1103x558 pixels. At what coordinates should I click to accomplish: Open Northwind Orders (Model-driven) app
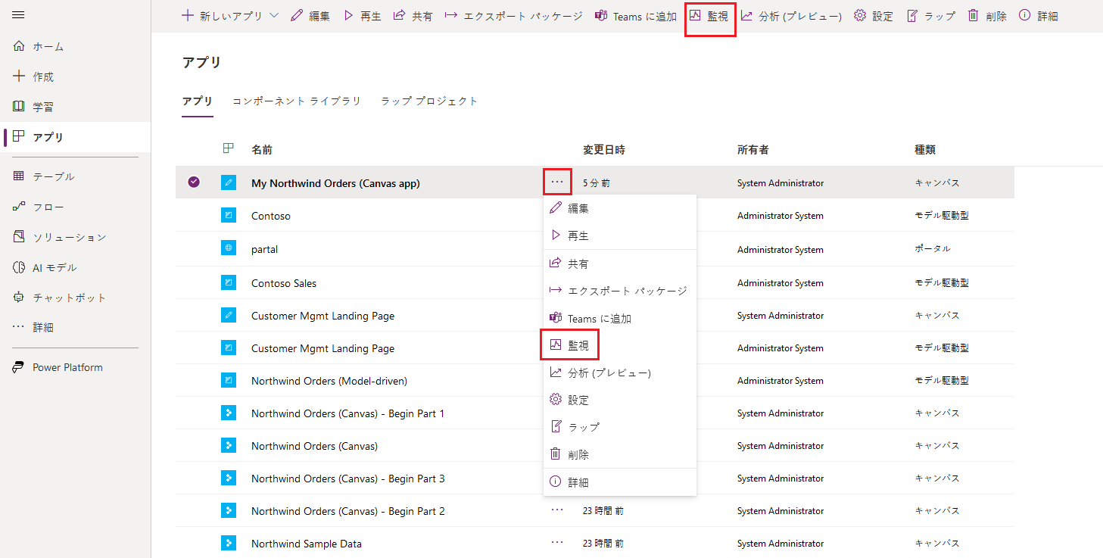pyautogui.click(x=329, y=381)
